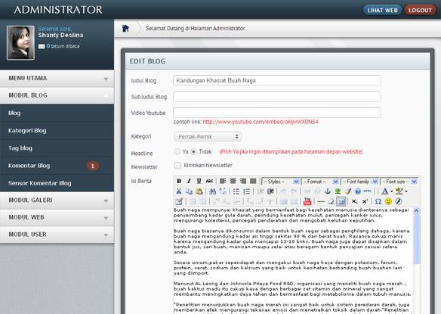The height and width of the screenshot is (314, 441).
Task: Open Find with the binoculars icon
Action: [213, 191]
